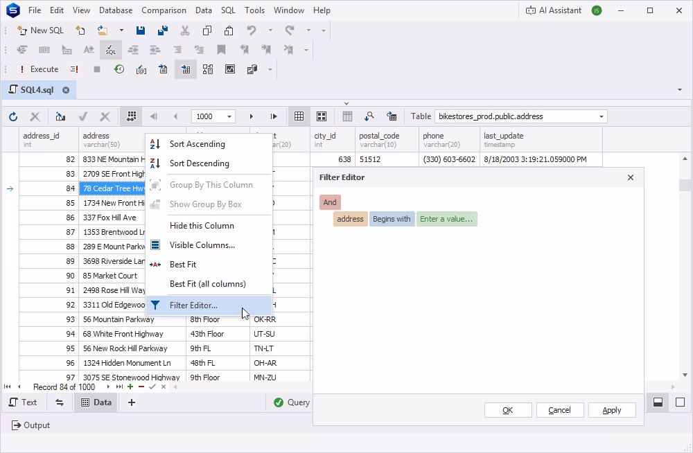Open the File menu
This screenshot has width=693, height=453.
pyautogui.click(x=35, y=10)
